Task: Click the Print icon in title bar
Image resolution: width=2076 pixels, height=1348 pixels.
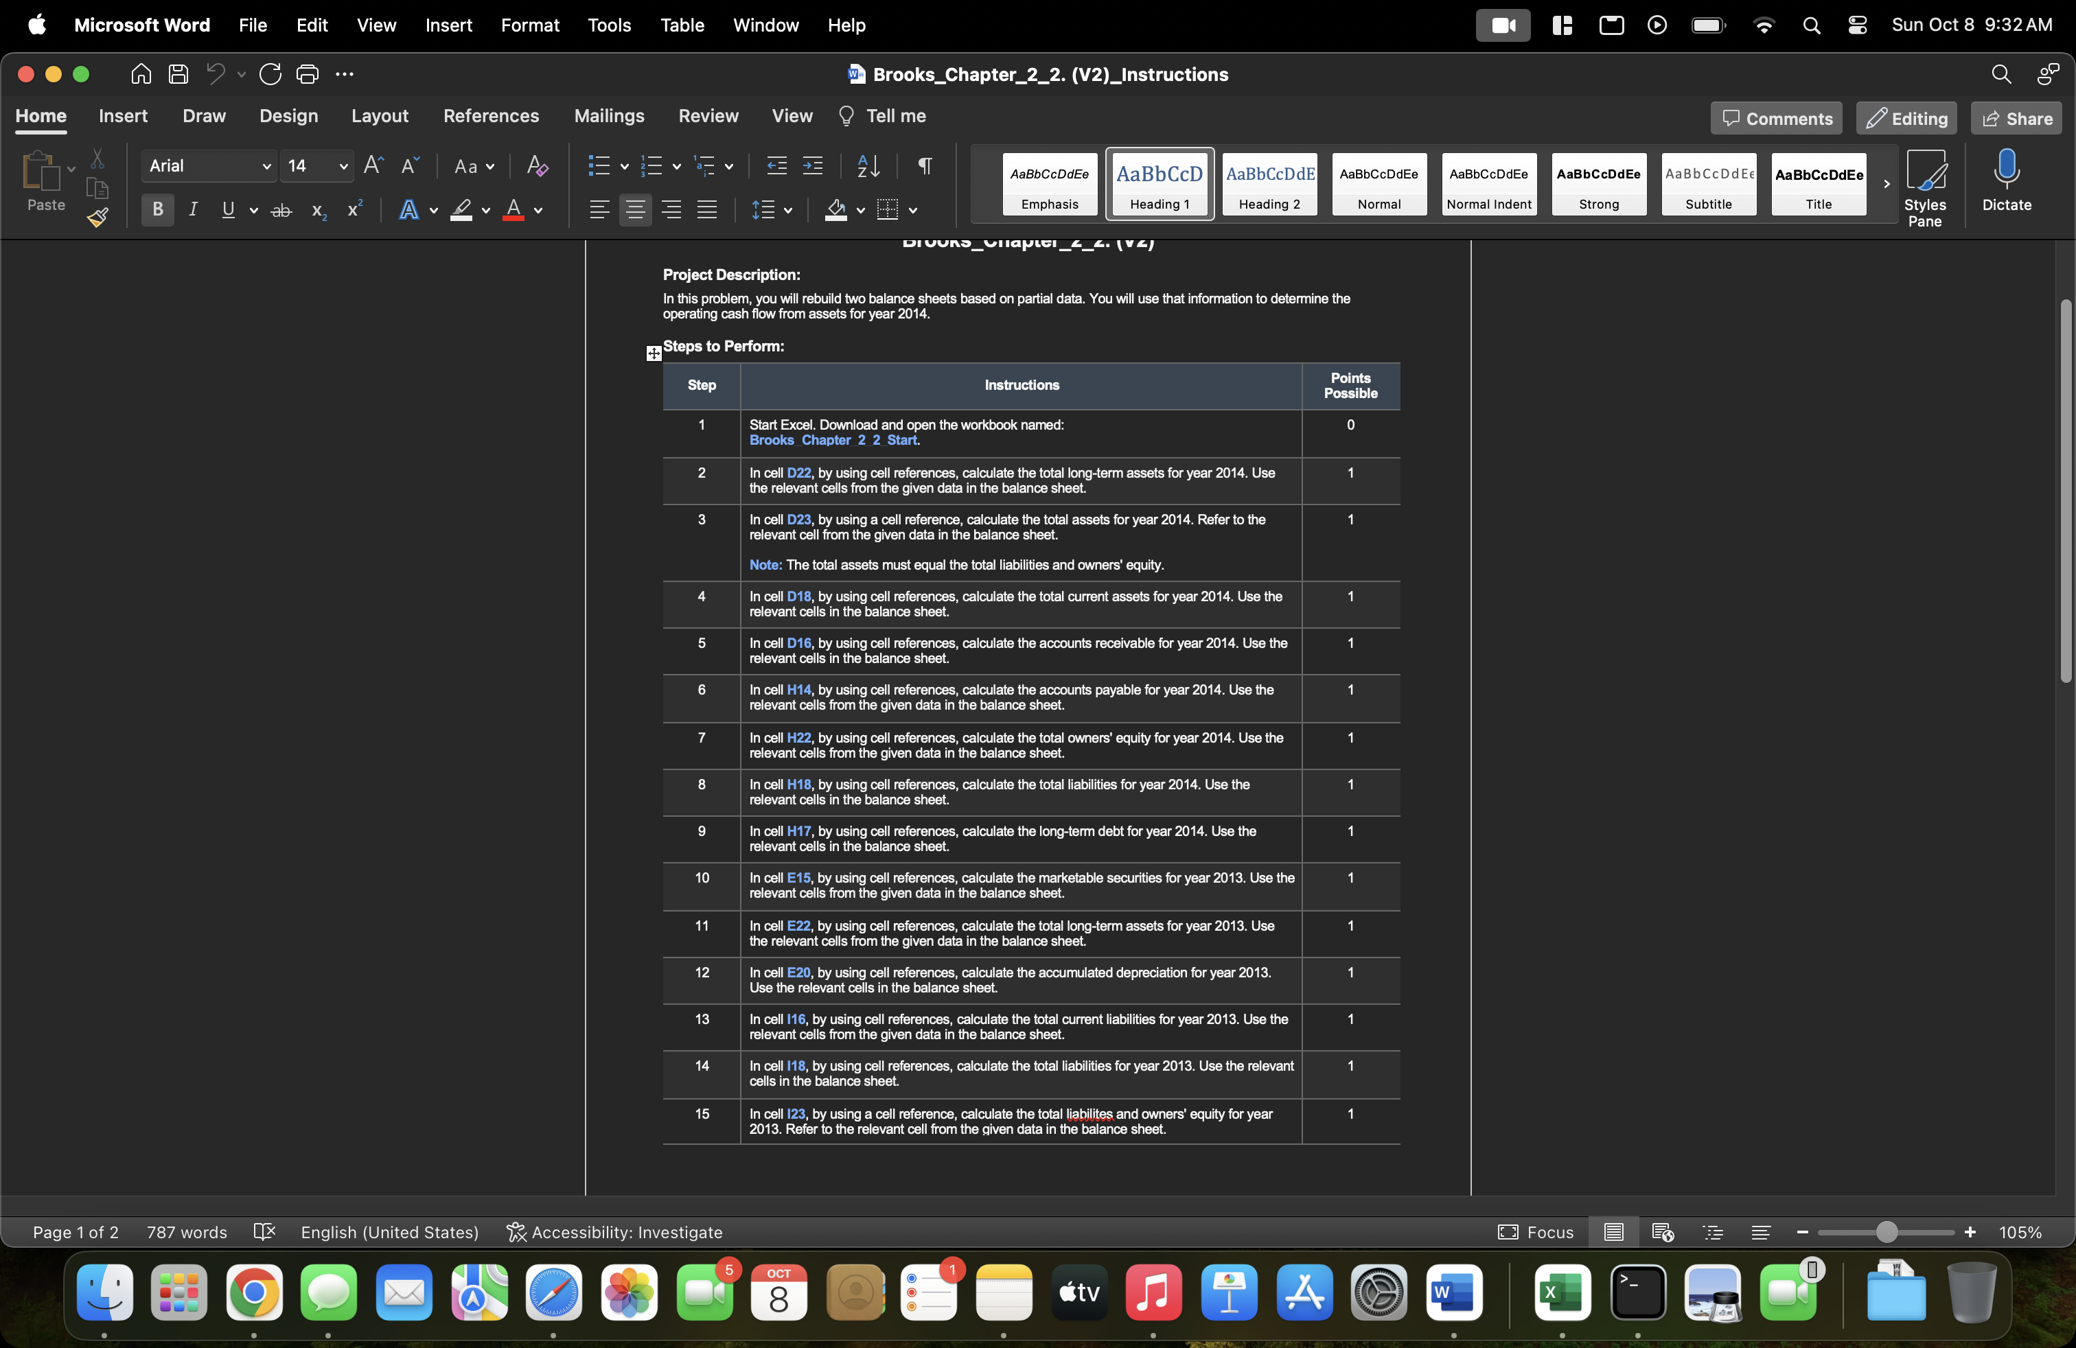Action: tap(307, 74)
